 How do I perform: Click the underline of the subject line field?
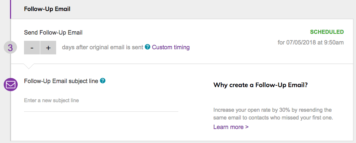[x=101, y=111]
